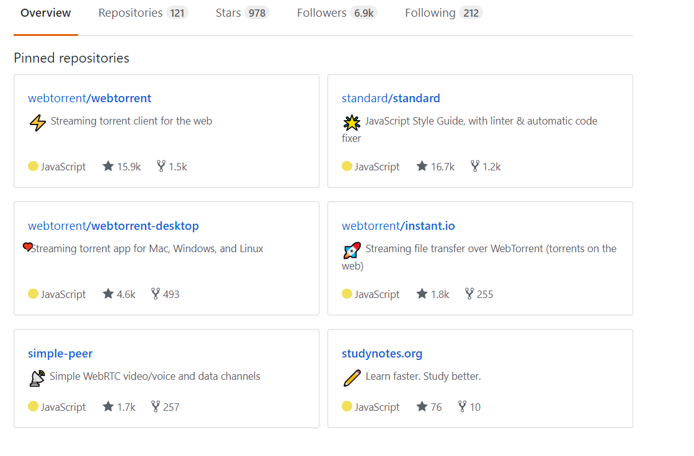The height and width of the screenshot is (456, 694).
Task: Click the star burst emoji in standard description
Action: [x=352, y=123]
